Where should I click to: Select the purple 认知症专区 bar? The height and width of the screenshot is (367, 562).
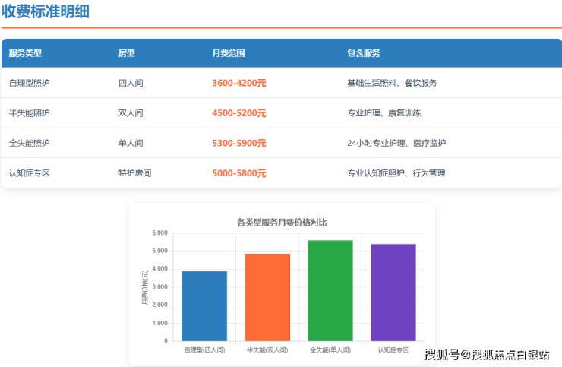click(x=393, y=293)
